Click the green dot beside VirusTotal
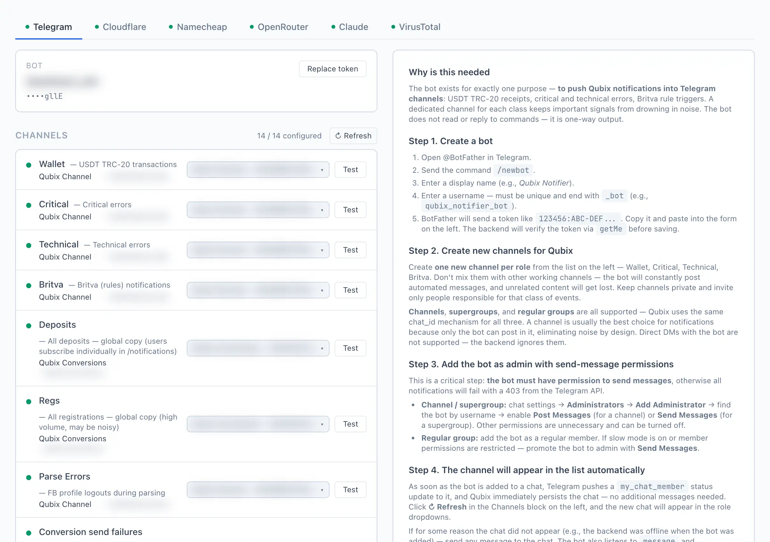The height and width of the screenshot is (542, 770). 393,27
